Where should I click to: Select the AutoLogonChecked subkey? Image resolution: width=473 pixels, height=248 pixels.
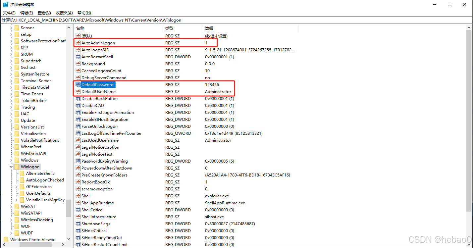click(x=45, y=180)
